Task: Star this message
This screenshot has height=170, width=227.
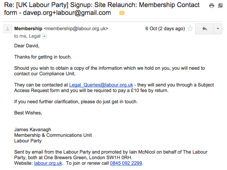Action: click(x=190, y=29)
